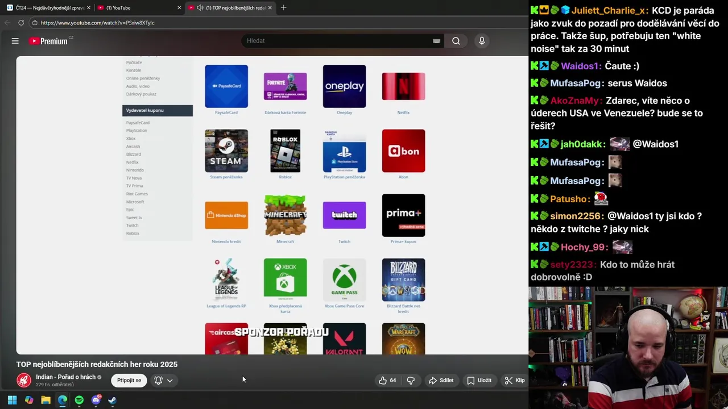Click the Abon tile in video
The image size is (728, 409).
click(x=403, y=151)
